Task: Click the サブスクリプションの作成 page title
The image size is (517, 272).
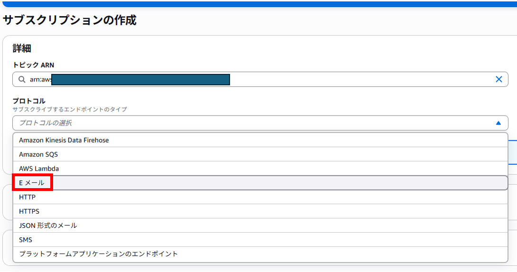Action: (70, 20)
